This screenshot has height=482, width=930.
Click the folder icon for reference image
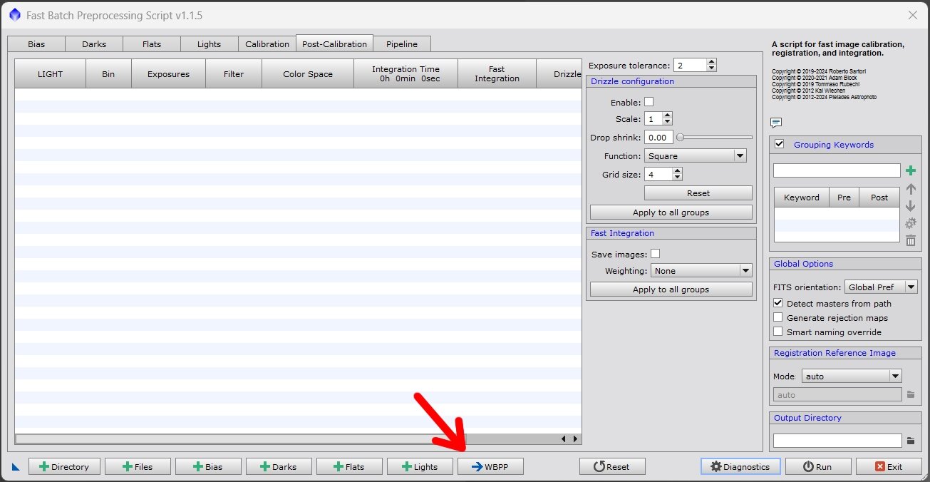[910, 394]
